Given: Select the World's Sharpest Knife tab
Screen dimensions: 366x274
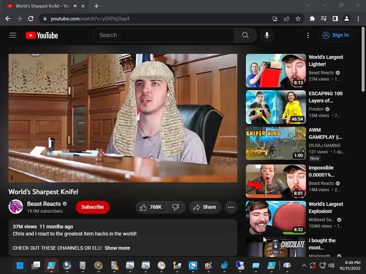Looking at the screenshot, I should 42,6.
